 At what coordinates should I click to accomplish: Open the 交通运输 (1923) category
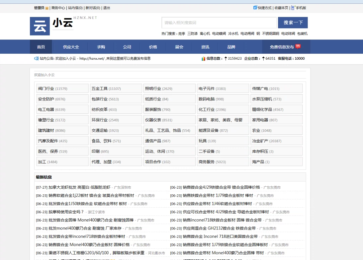tap(116, 130)
